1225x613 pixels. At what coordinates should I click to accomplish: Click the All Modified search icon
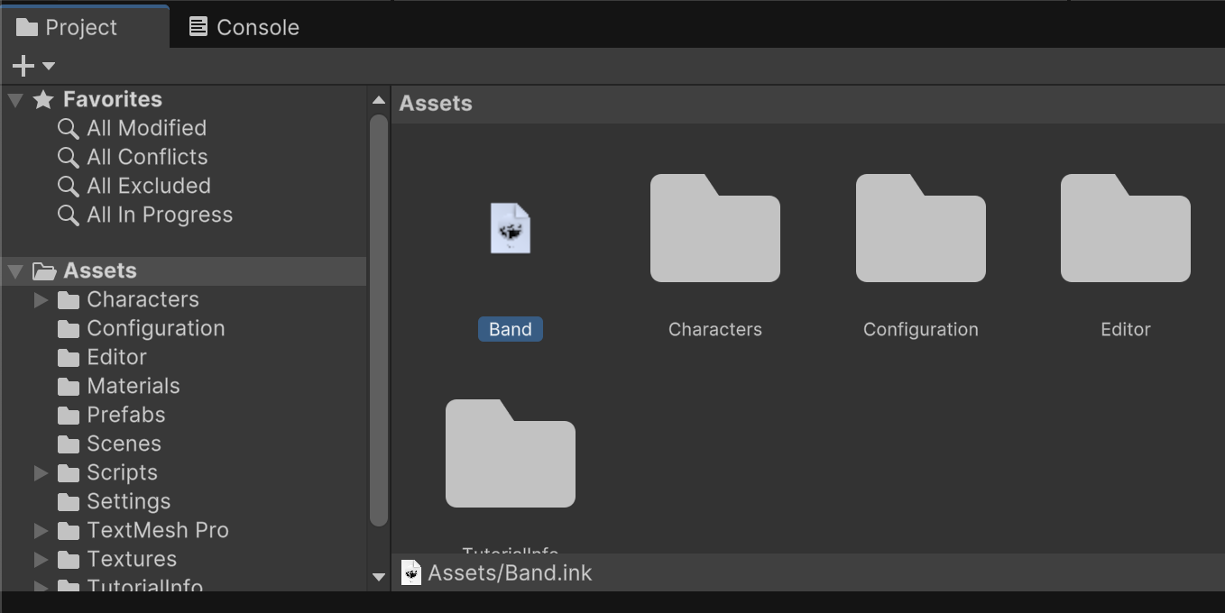[68, 128]
